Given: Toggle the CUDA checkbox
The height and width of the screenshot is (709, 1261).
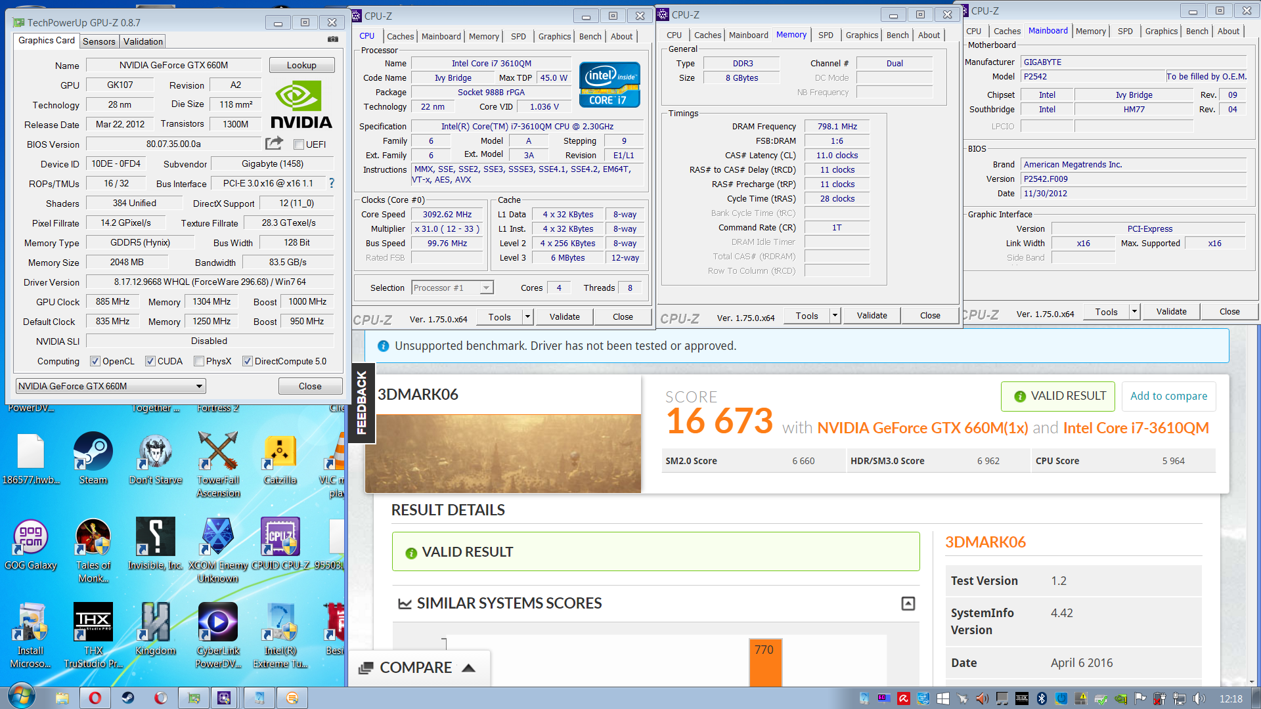Looking at the screenshot, I should click(150, 361).
